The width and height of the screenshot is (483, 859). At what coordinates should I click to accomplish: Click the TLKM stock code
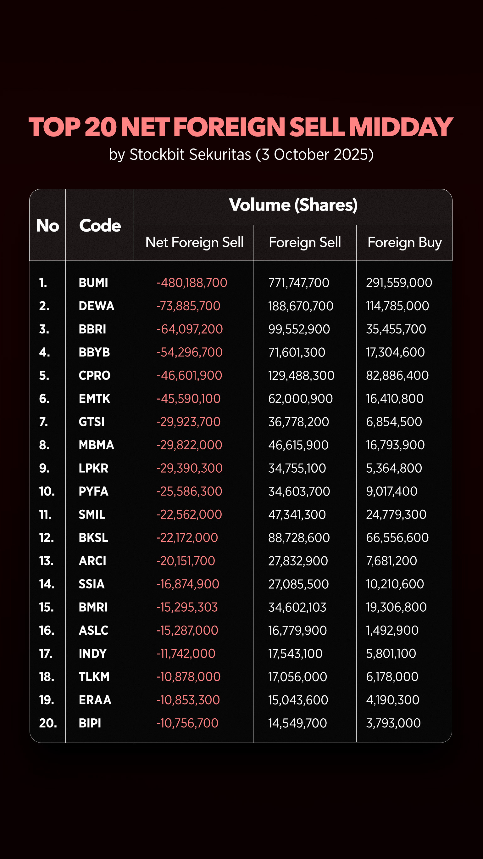tap(94, 677)
